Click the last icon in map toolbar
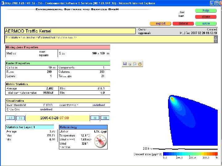 pos(140,64)
